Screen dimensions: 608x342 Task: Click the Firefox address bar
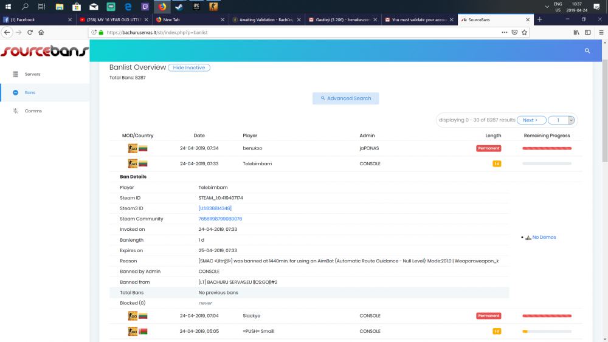point(304,32)
